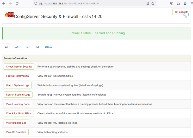This screenshot has height=138, width=193.
Task: Click 'View the csf+lfd readme.txt file' text
Action: [55, 76]
